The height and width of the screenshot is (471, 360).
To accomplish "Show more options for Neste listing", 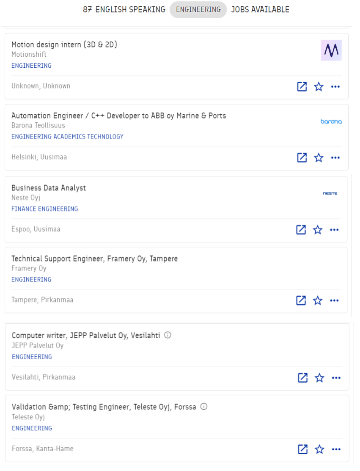I will pyautogui.click(x=335, y=230).
